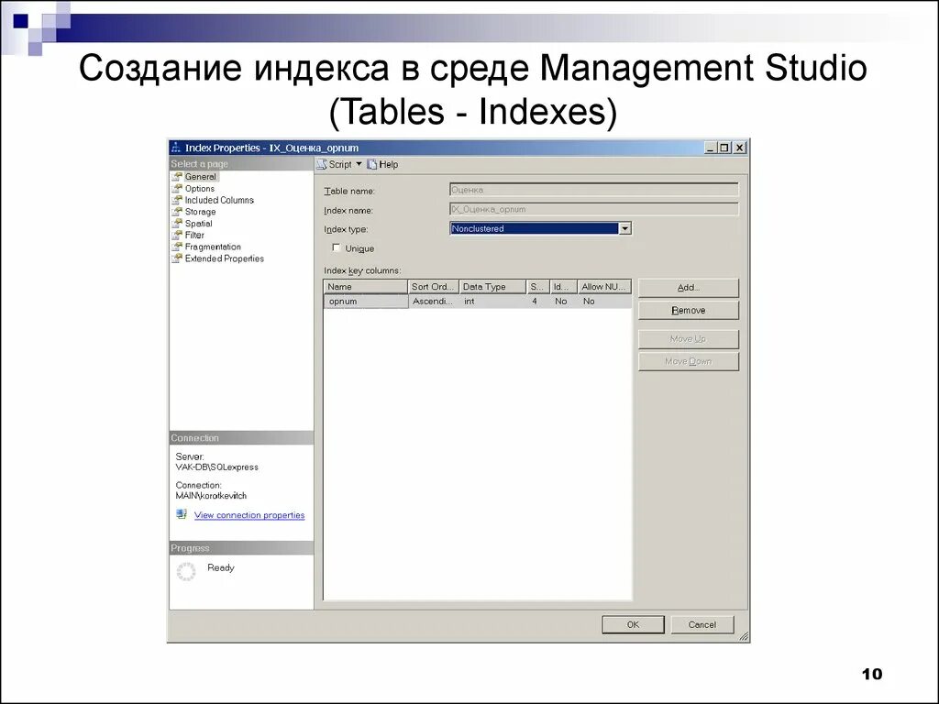This screenshot has width=939, height=704.
Task: Click the Index Properties title bar icon
Action: pyautogui.click(x=176, y=148)
